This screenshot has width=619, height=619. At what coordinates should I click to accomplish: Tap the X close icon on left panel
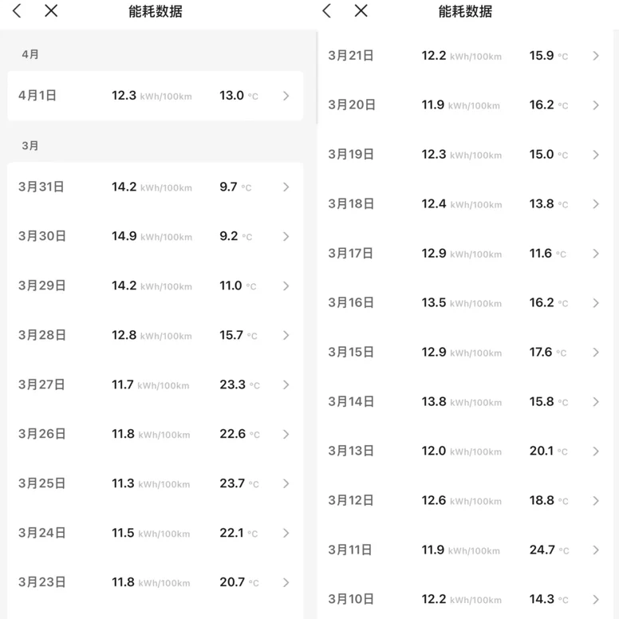(x=51, y=10)
